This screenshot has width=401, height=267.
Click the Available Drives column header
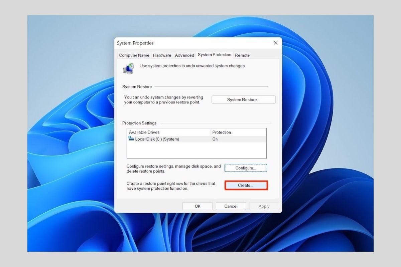coord(144,132)
